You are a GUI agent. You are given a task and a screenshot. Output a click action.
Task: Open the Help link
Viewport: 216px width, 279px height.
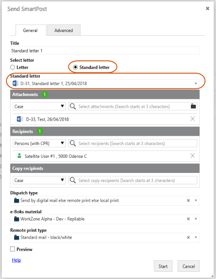pyautogui.click(x=16, y=260)
